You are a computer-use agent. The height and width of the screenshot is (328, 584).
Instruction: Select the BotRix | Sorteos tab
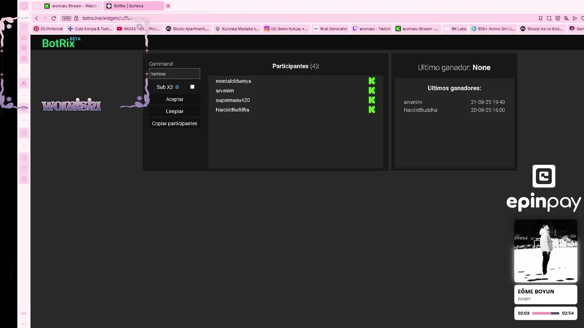click(133, 6)
